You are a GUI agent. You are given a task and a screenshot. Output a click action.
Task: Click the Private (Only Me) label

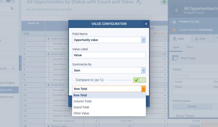tap(189, 22)
